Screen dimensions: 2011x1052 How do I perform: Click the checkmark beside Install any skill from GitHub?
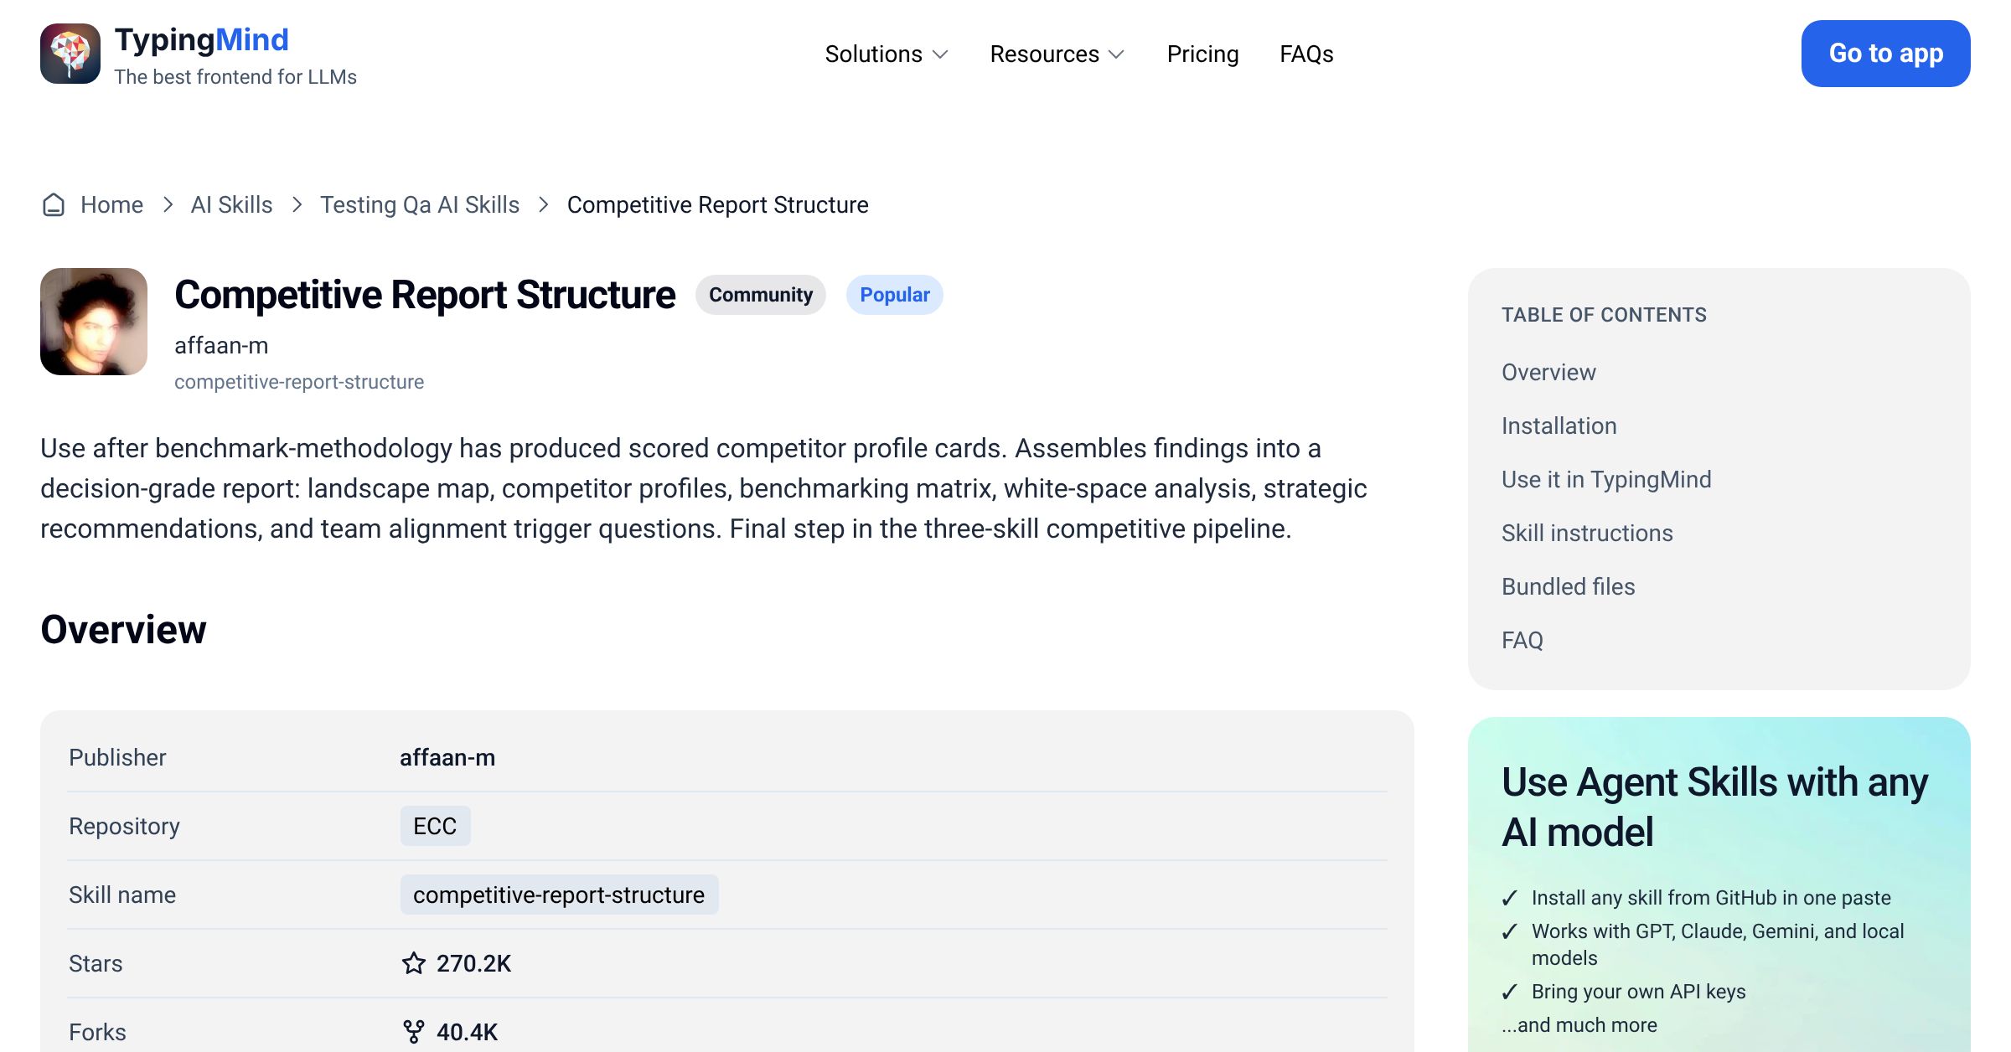(x=1510, y=898)
